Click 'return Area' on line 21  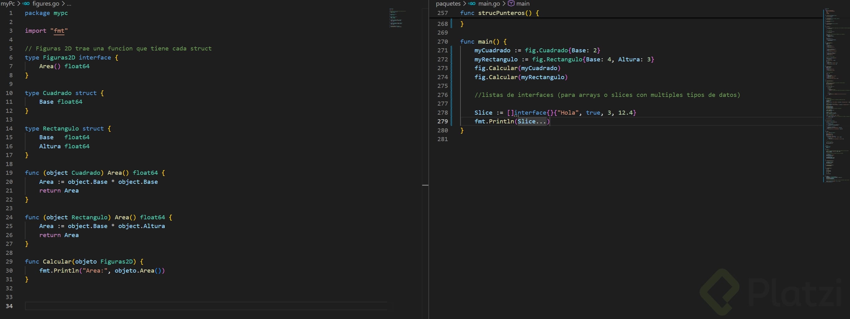(x=59, y=191)
